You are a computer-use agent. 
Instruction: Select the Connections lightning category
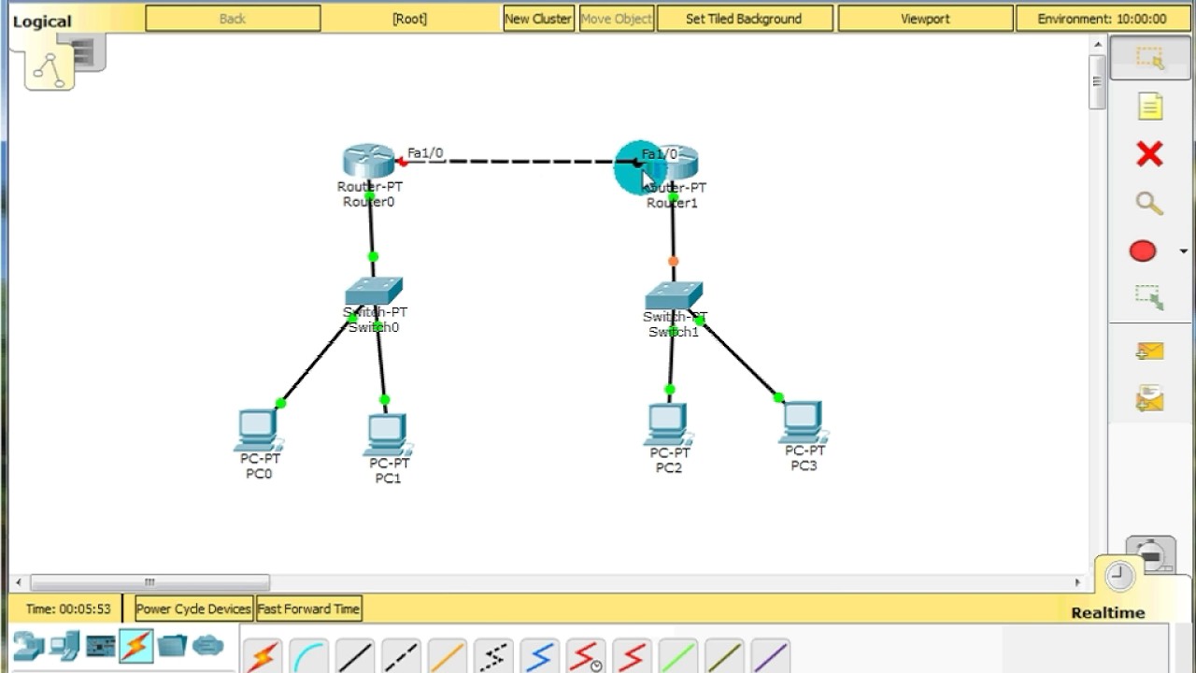136,646
